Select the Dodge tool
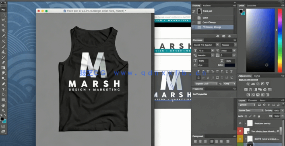285x146 pixels. [3, 78]
